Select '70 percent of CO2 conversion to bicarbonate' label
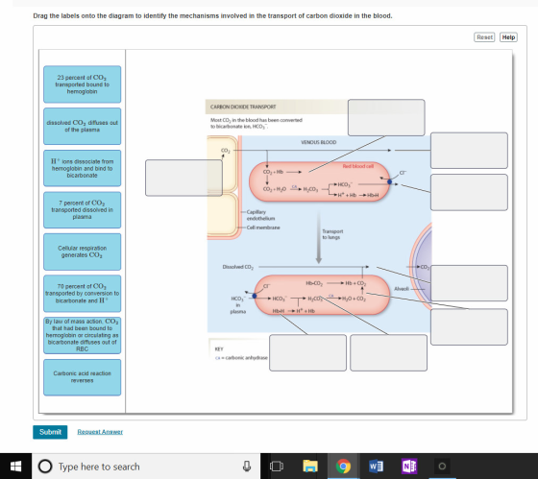The height and width of the screenshot is (479, 538). click(x=83, y=294)
